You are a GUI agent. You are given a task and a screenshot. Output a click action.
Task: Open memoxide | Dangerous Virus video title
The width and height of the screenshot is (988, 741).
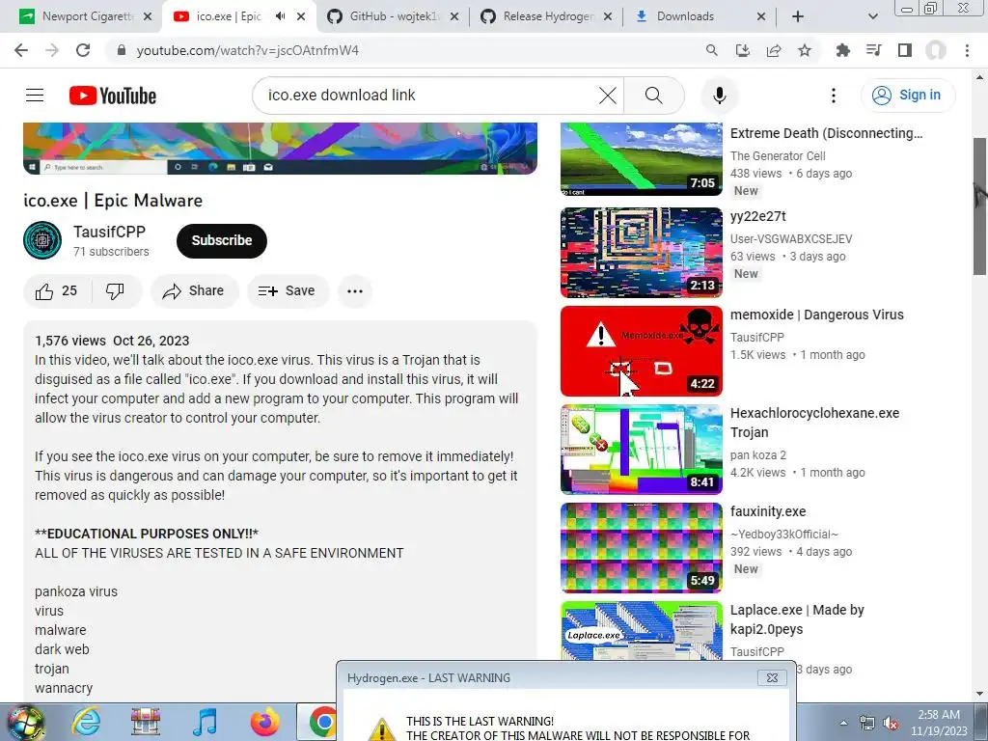pos(816,315)
